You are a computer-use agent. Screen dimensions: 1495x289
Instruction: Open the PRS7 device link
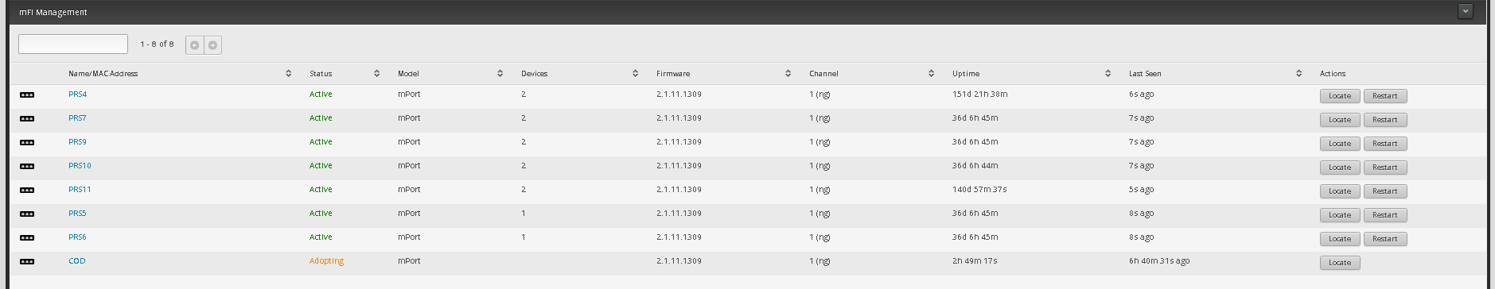tap(77, 118)
